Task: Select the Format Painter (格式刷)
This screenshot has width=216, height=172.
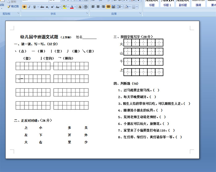Action: pyautogui.click(x=13, y=7)
